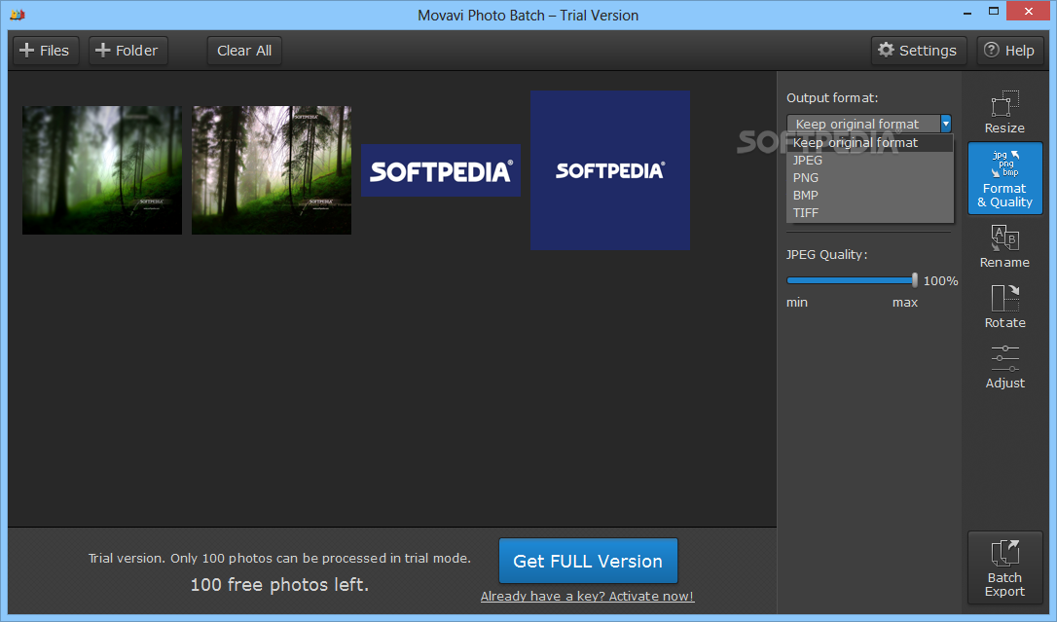Minimize the Movavi Photo Batch window
1057x622 pixels.
click(x=967, y=12)
